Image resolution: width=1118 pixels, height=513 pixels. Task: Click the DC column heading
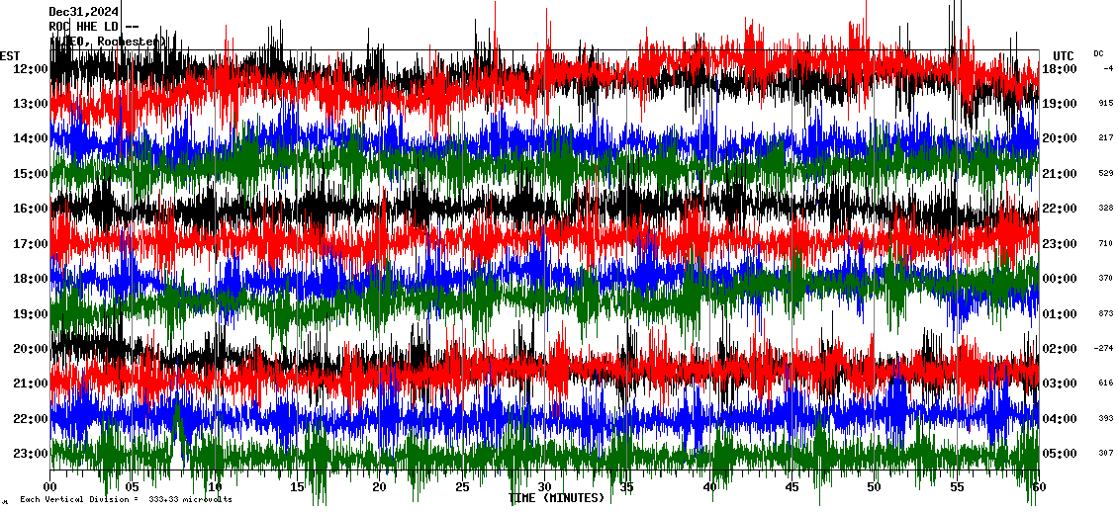point(1098,53)
